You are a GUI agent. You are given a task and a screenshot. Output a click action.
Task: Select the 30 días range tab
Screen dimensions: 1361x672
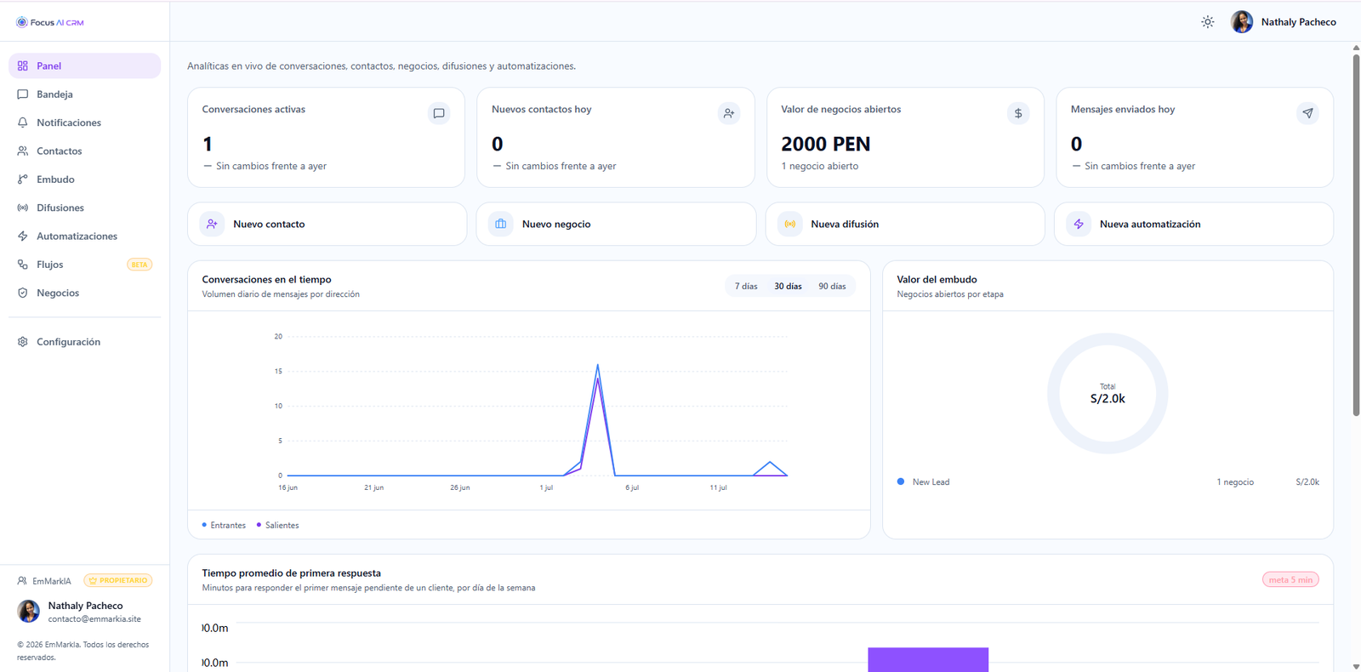pos(788,287)
